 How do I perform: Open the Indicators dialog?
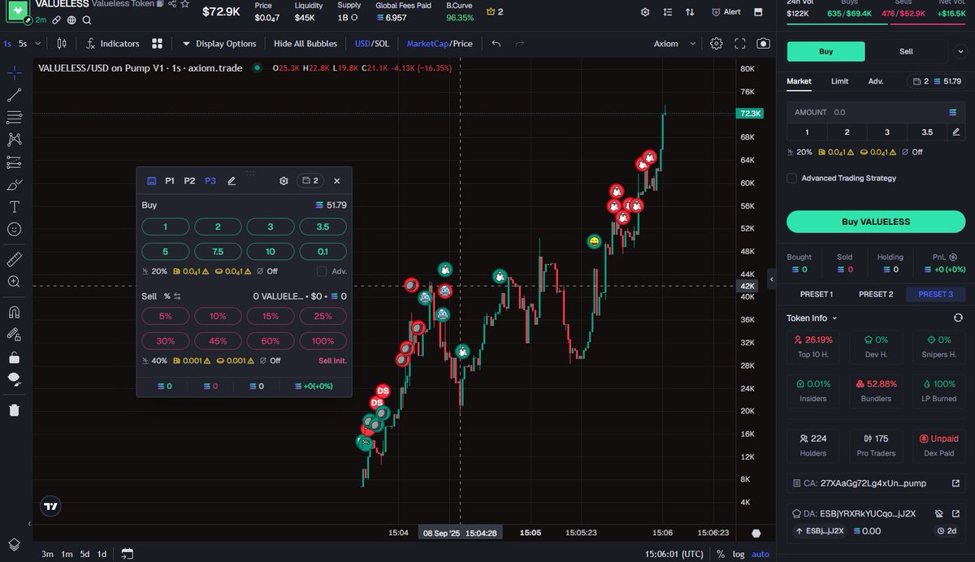click(x=112, y=44)
